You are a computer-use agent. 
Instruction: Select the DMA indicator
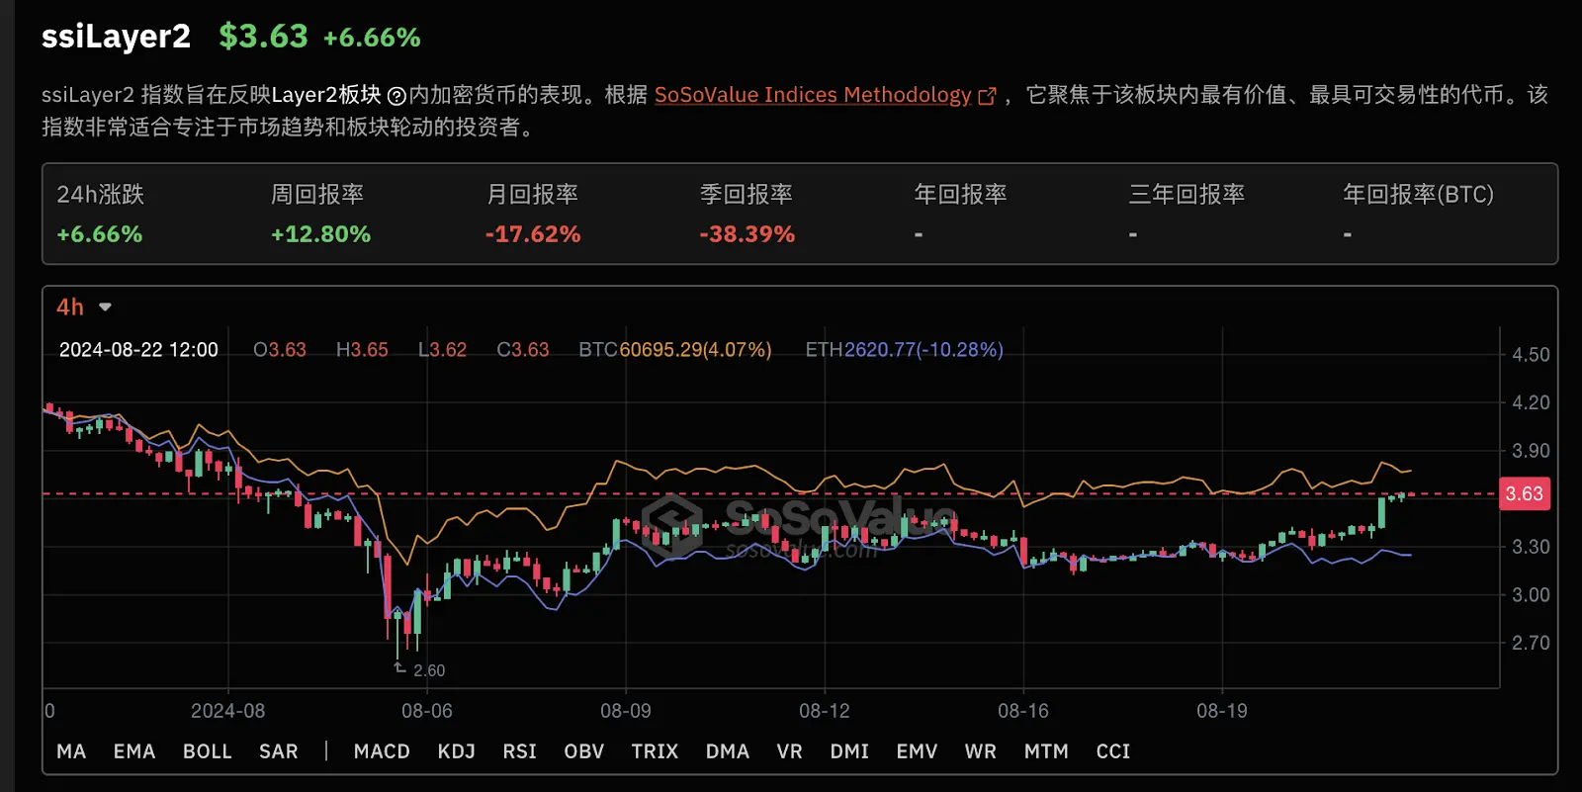click(x=728, y=751)
